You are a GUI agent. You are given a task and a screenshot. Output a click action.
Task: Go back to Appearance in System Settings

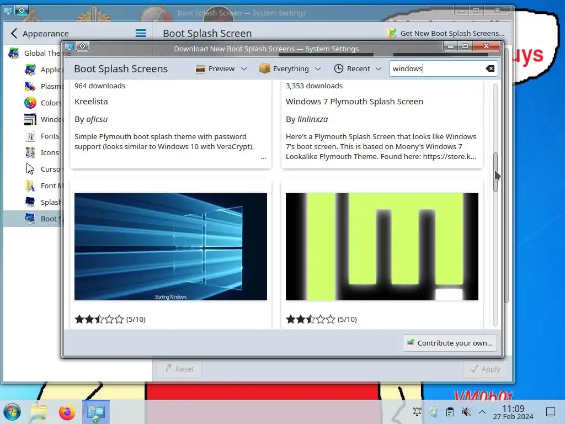(40, 34)
